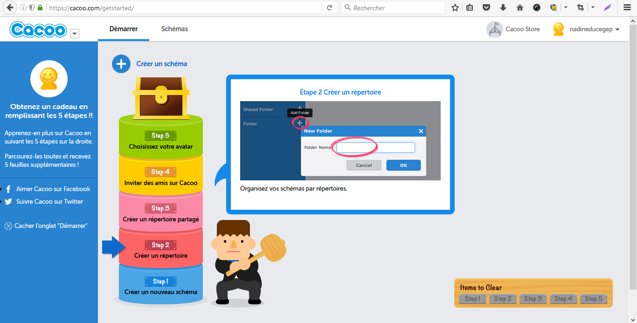
Task: Click the circled X hide-tab icon
Action: (8, 226)
